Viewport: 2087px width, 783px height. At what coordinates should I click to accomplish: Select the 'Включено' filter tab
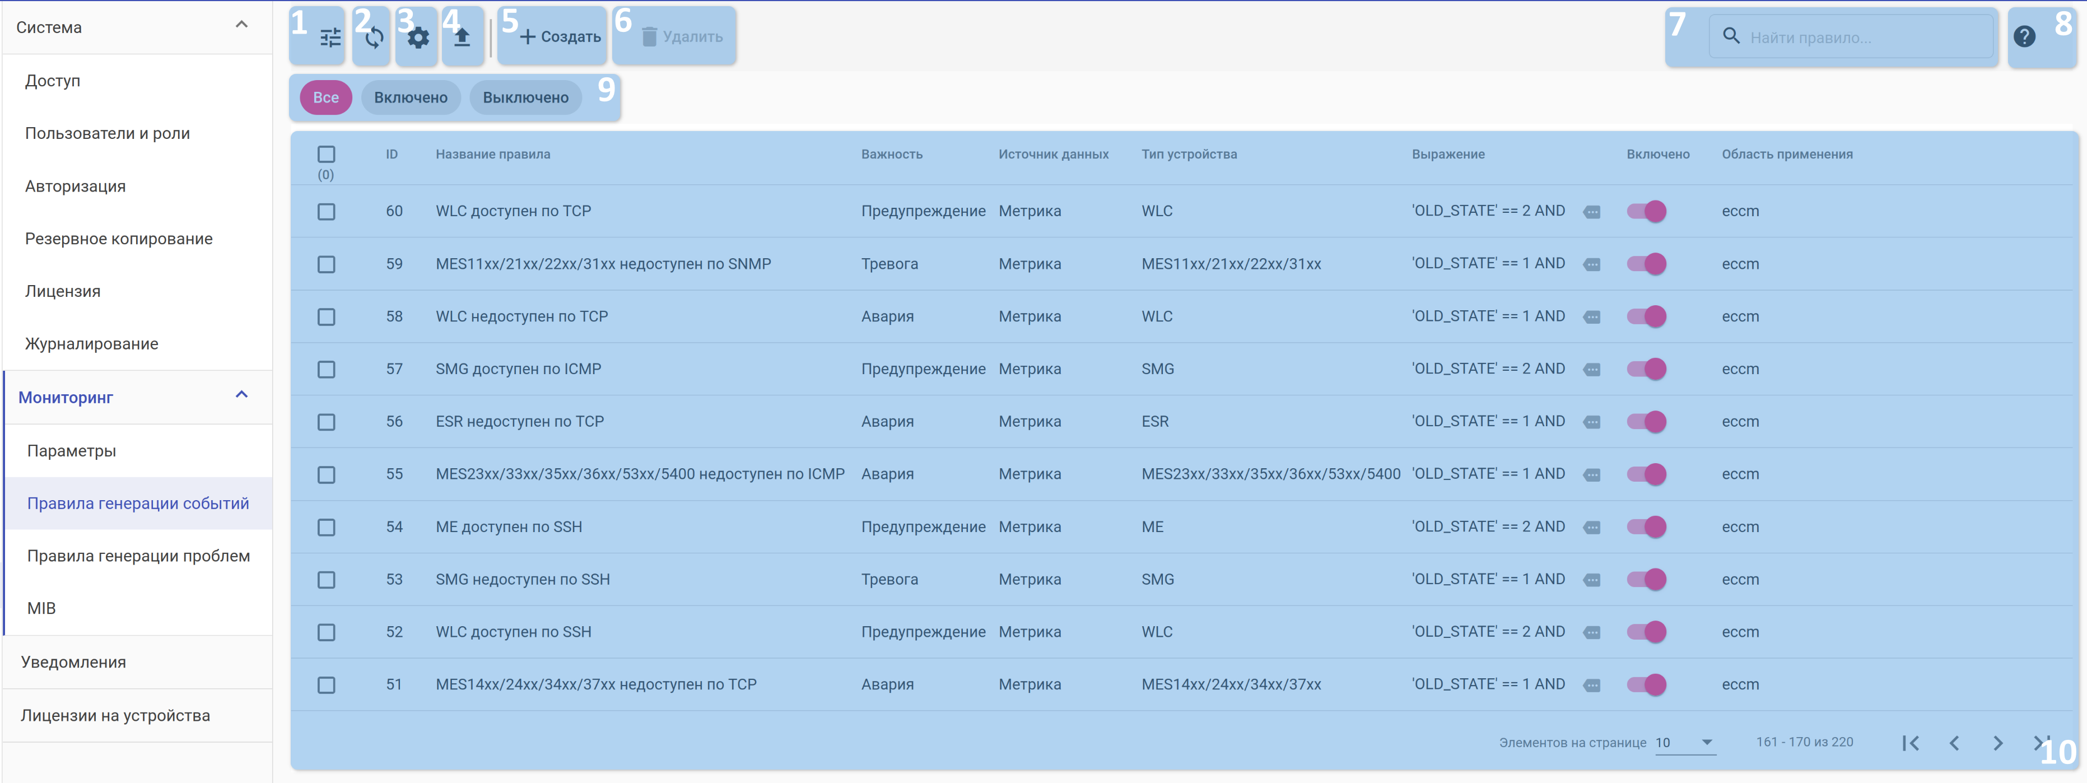point(411,98)
